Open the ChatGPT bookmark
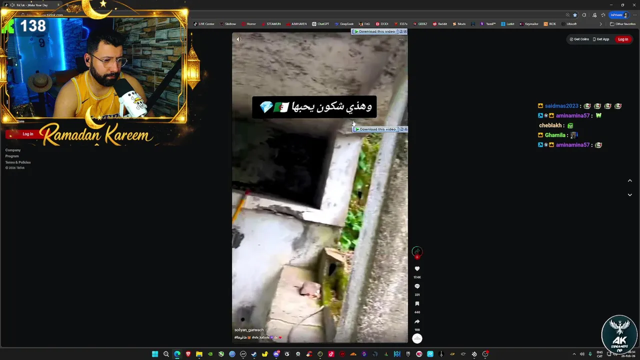The image size is (640, 360). pos(321,24)
